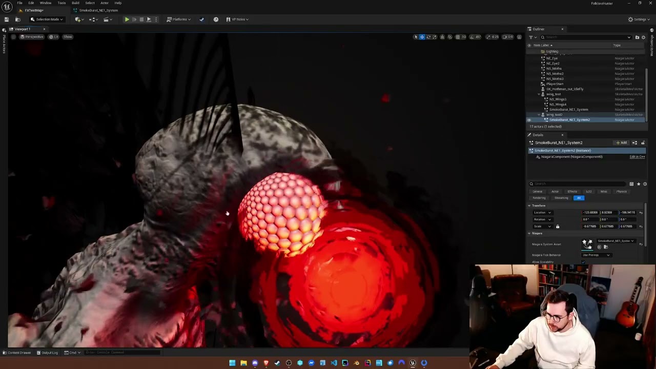Open viewport layout options grid icon

519,37
